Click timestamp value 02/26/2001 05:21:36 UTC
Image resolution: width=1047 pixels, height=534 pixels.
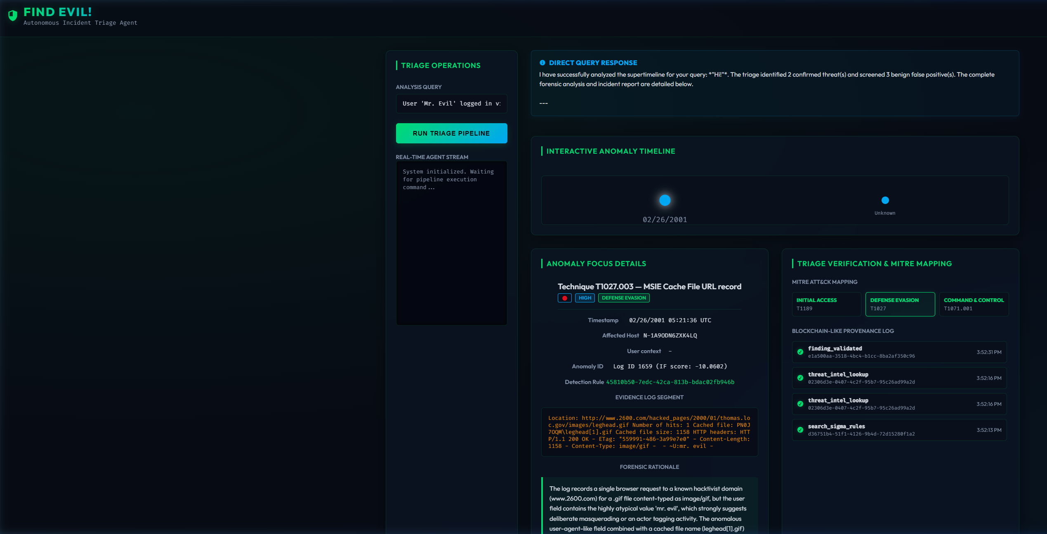[670, 320]
